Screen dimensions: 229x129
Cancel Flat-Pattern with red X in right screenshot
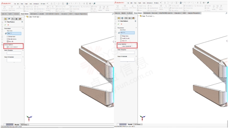coord(121,24)
